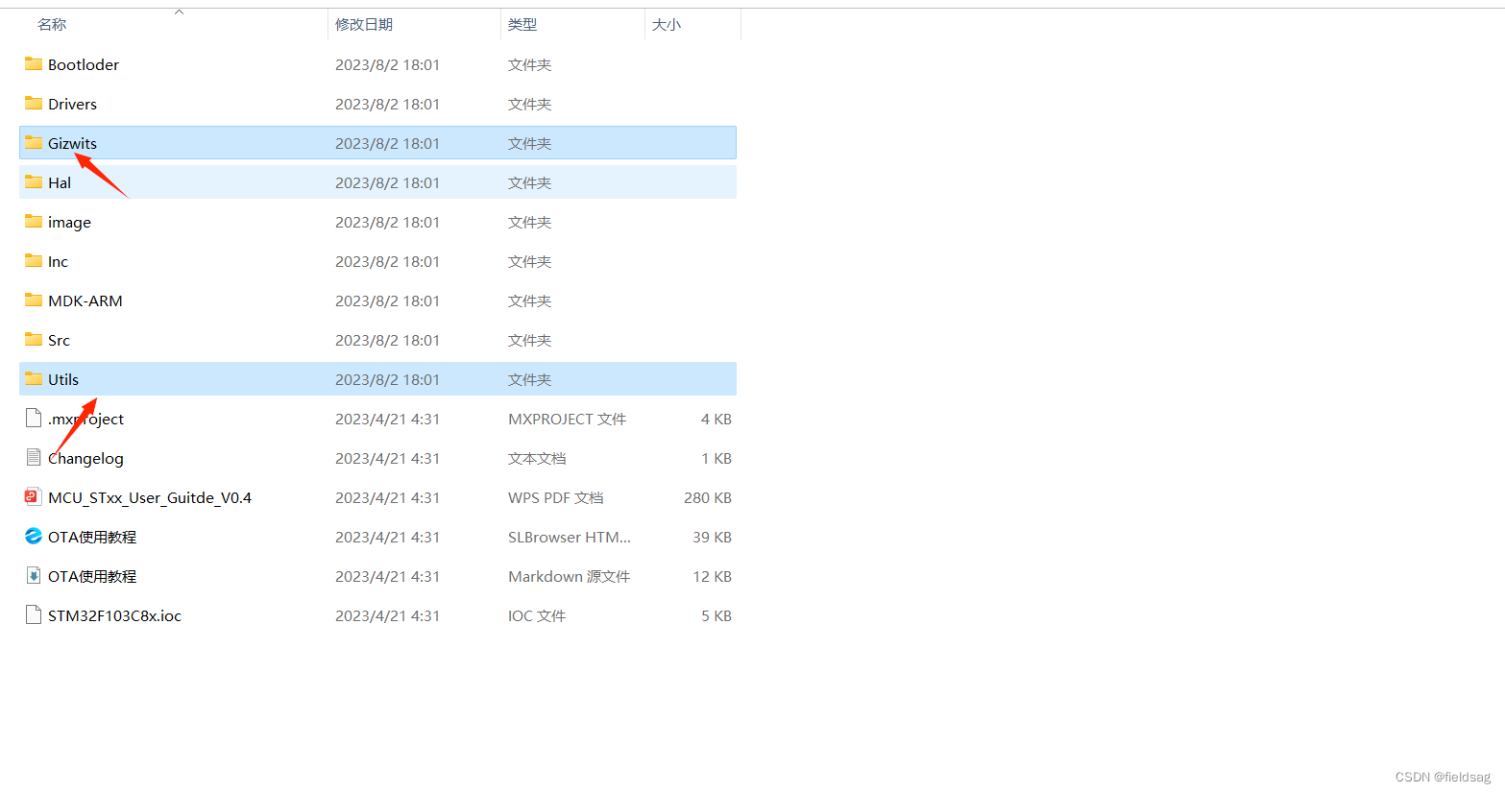Select the Utils folder name
Screen dimensions: 1505x793
tap(63, 379)
